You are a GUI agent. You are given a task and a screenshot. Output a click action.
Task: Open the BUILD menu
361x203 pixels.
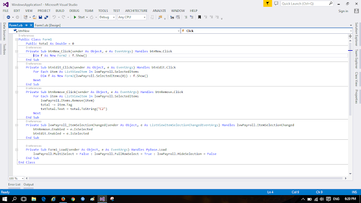click(60, 11)
